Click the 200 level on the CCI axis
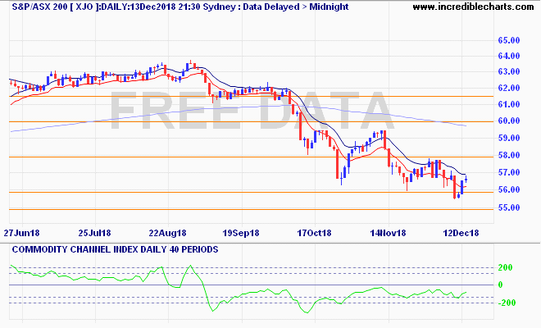Screen dimensions: 541x328 (506, 268)
